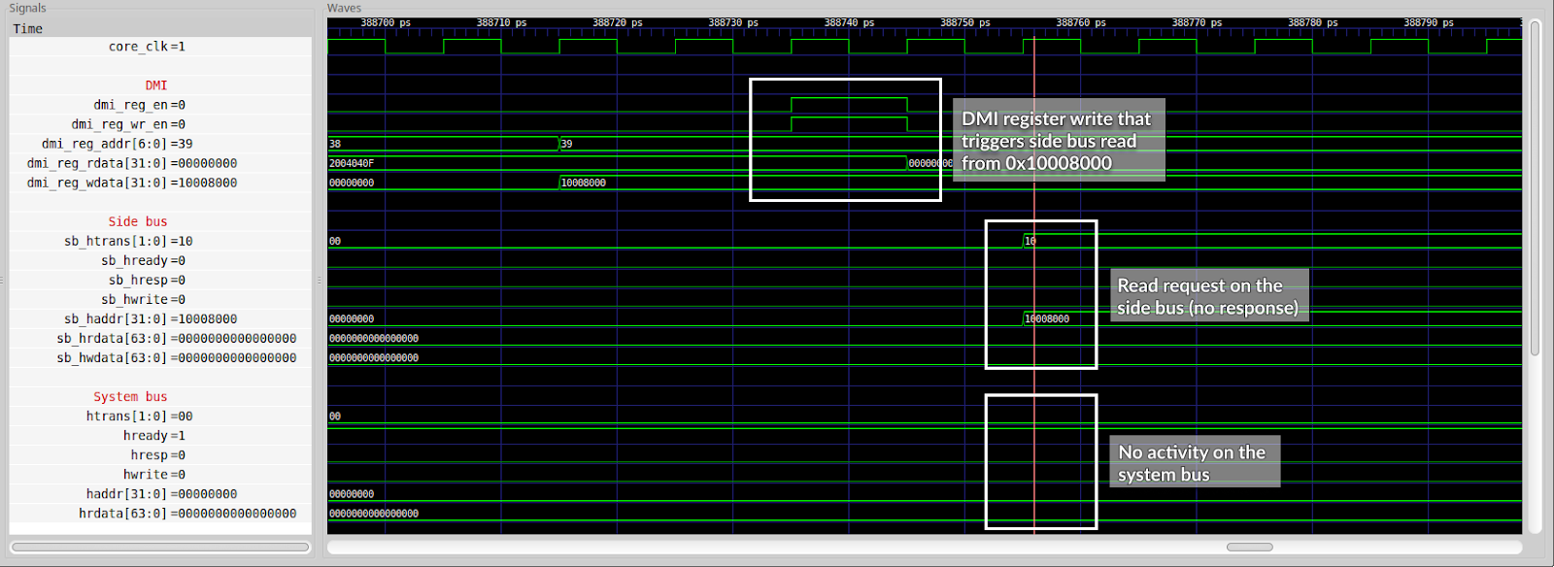Click the Waves panel title
The height and width of the screenshot is (567, 1554).
click(344, 8)
